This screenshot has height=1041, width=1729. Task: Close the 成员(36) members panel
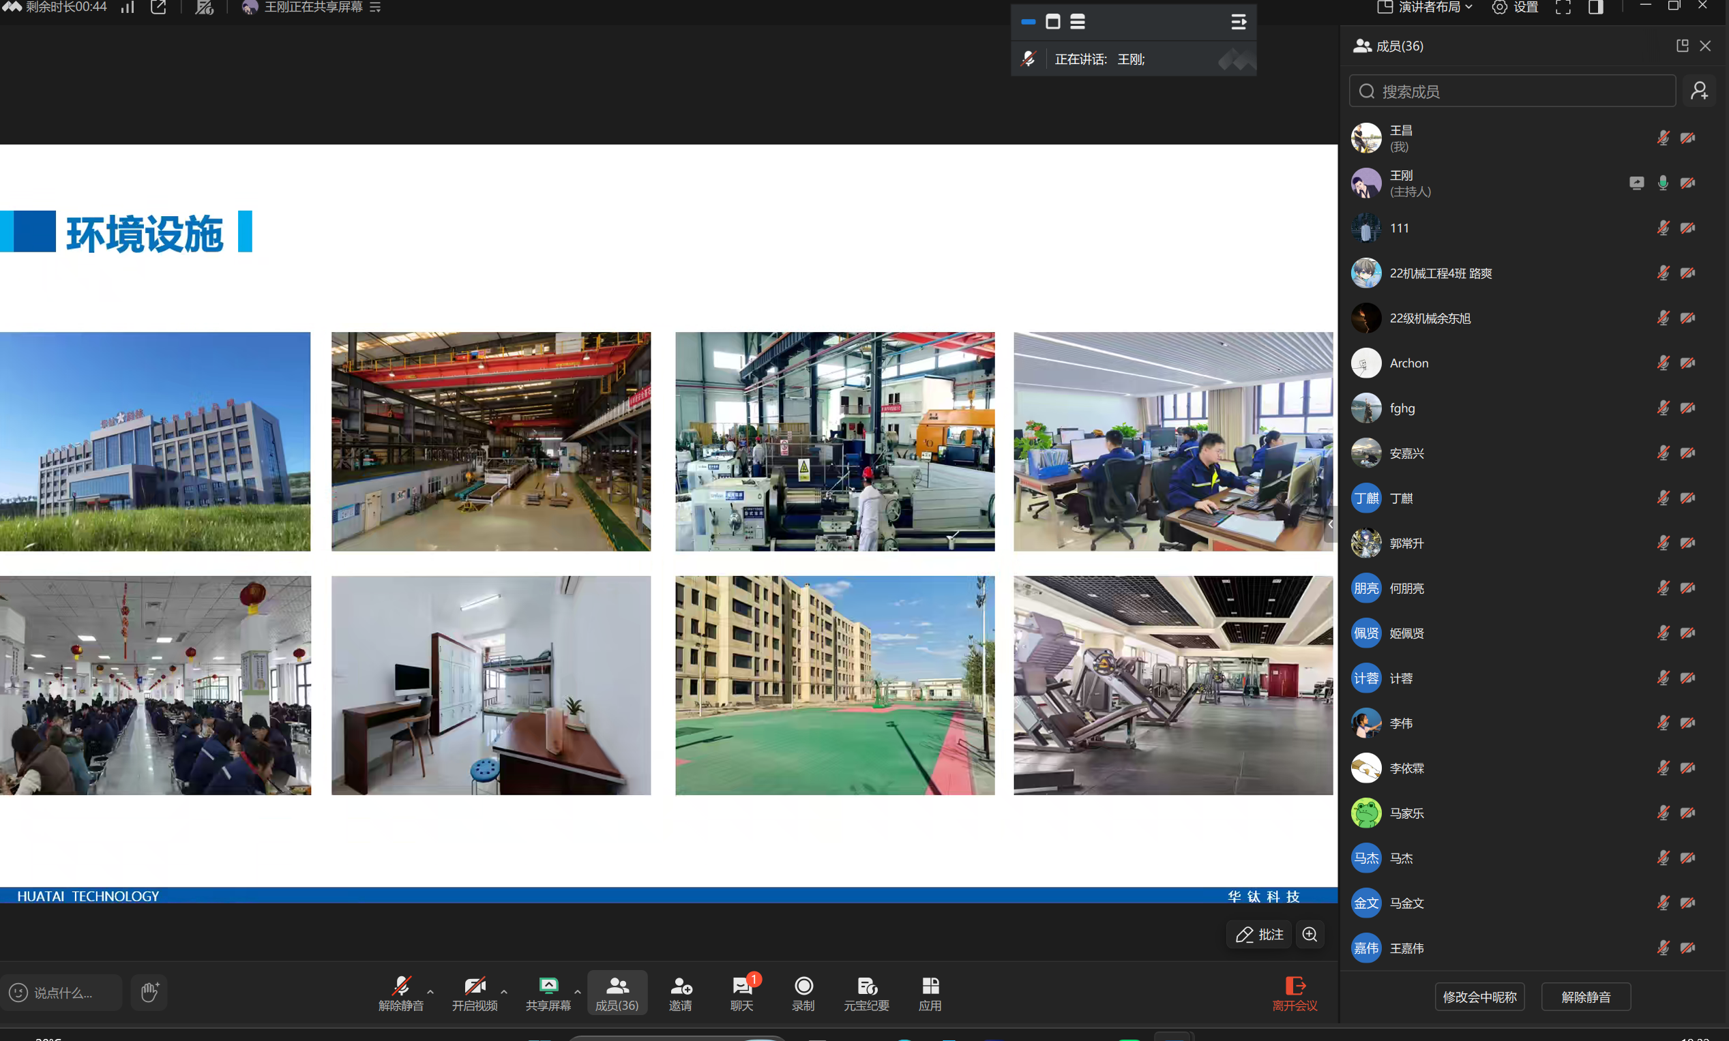pyautogui.click(x=1705, y=46)
